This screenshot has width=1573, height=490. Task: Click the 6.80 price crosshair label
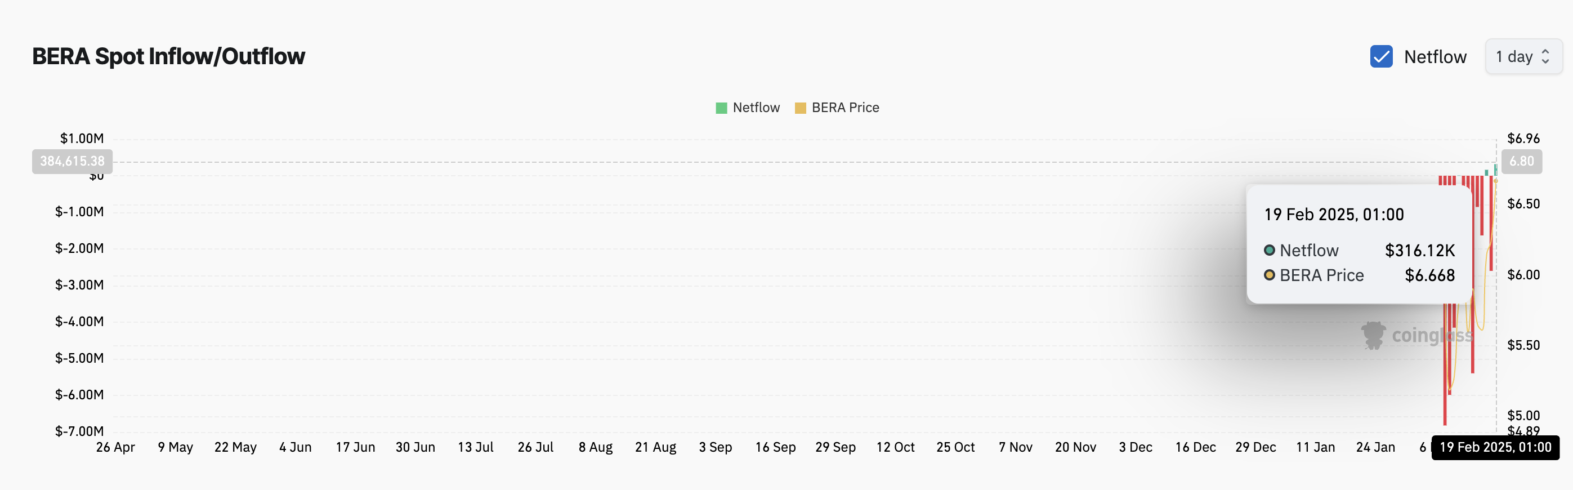click(x=1521, y=161)
